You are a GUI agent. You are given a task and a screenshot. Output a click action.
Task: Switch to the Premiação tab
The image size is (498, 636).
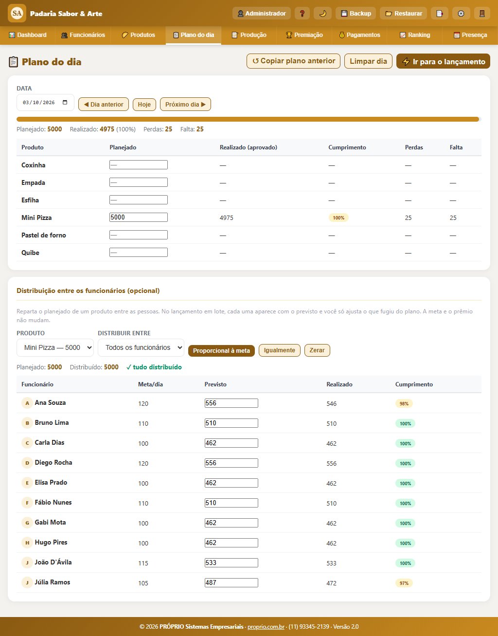coord(304,35)
